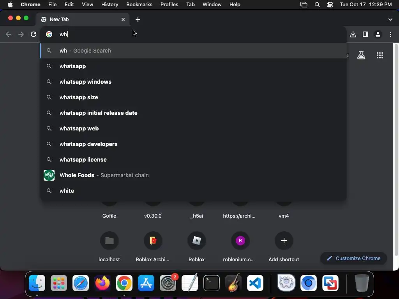Open the https://archi... shortcut
Image resolution: width=399 pixels, height=299 pixels.
point(239,216)
